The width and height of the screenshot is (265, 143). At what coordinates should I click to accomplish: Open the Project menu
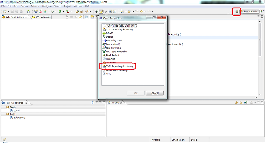tap(67, 6)
